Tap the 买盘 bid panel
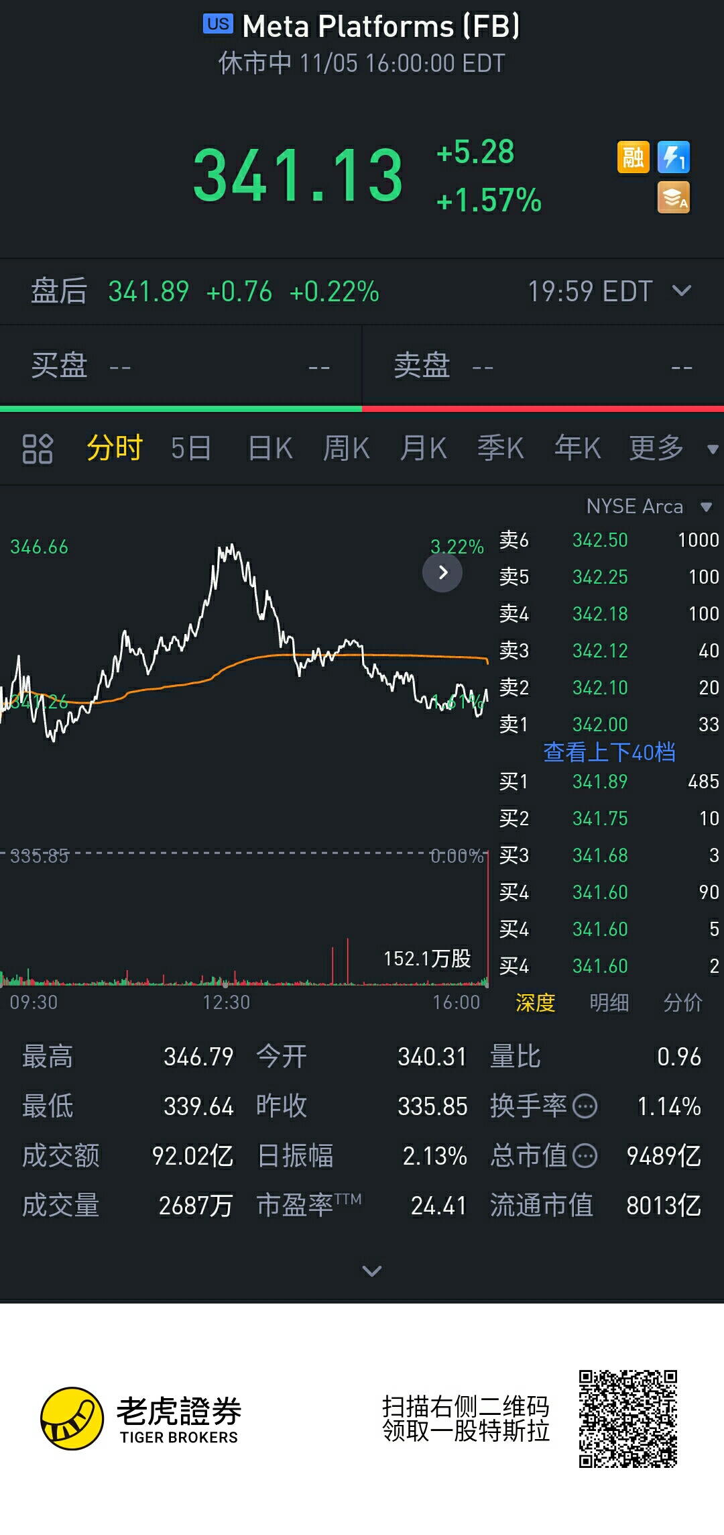 pyautogui.click(x=181, y=366)
